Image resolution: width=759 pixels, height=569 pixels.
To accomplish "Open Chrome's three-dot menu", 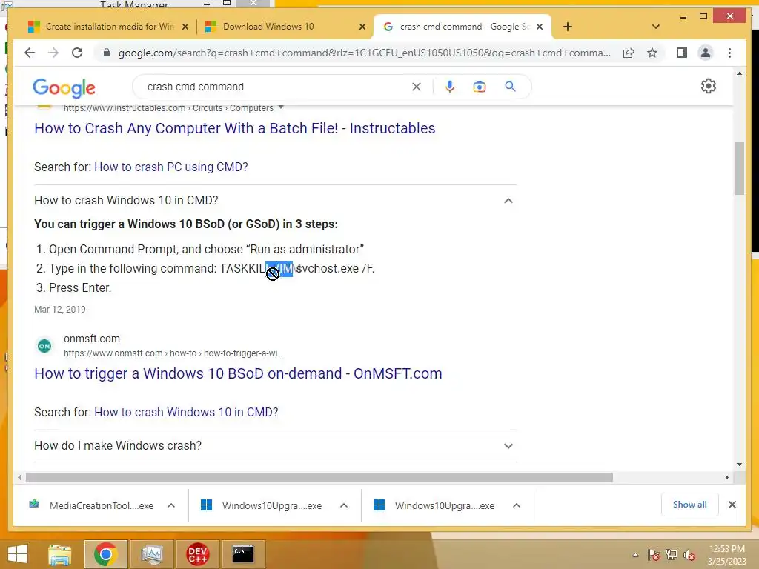I will tap(729, 53).
